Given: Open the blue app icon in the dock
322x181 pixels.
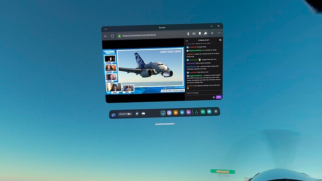Looking at the screenshot, I should (x=182, y=112).
